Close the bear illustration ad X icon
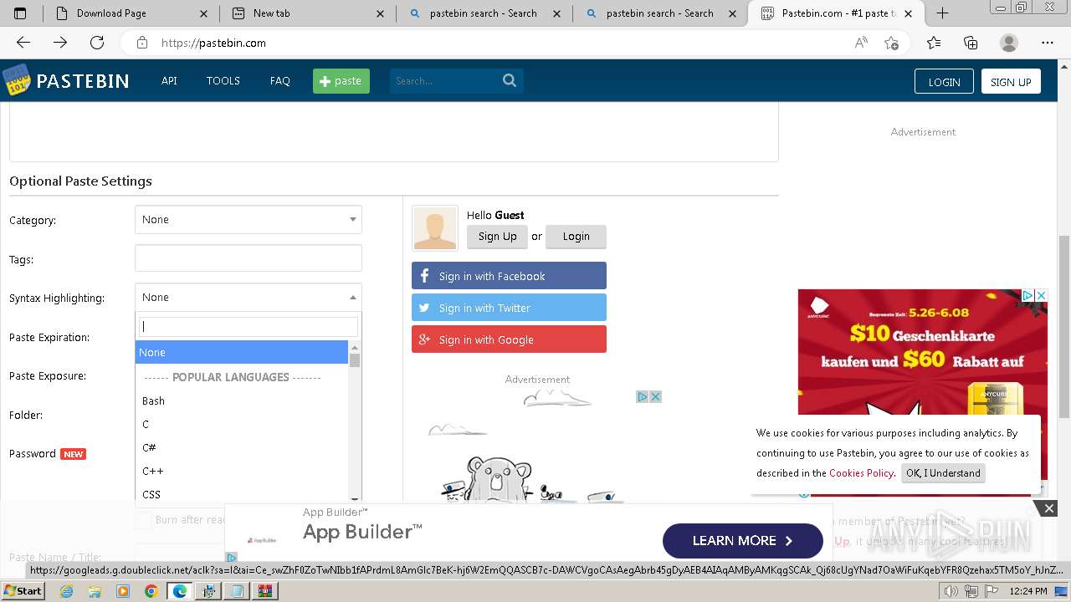Screen dimensions: 1071x602 (x=656, y=396)
